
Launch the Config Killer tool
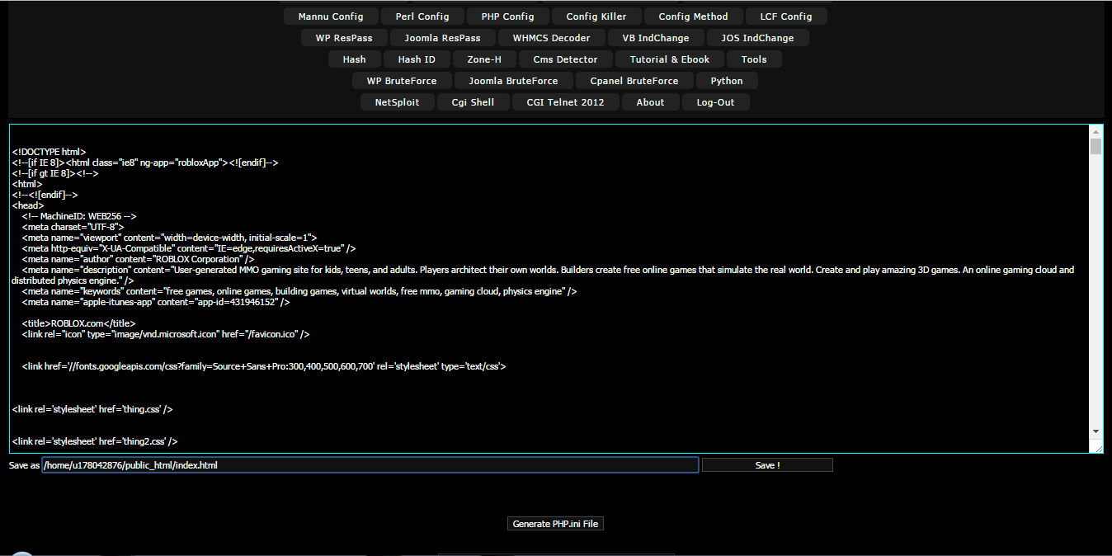595,16
